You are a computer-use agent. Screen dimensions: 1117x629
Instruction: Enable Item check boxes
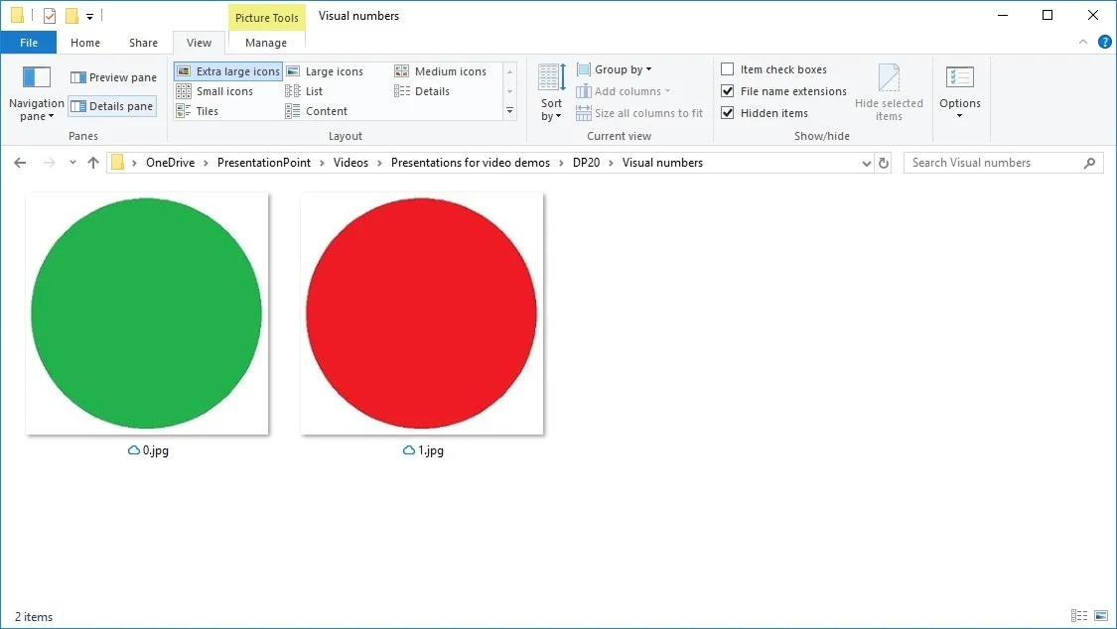point(728,69)
